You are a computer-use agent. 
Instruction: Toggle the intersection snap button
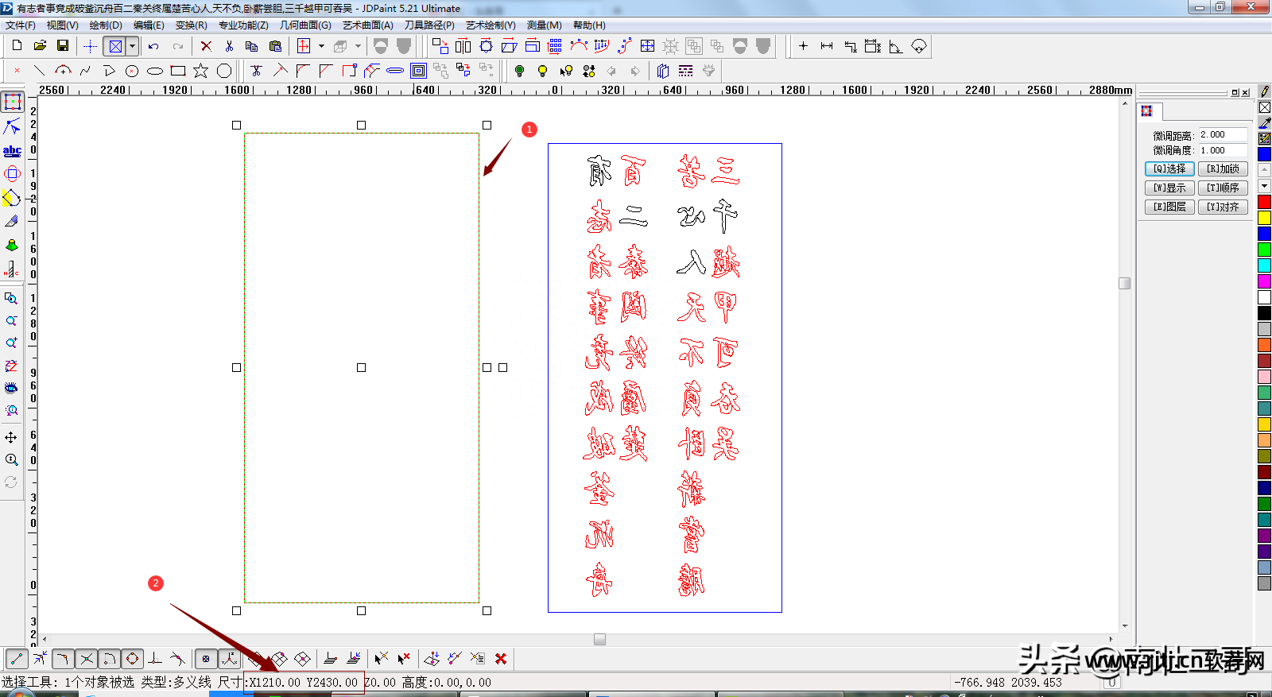87,659
